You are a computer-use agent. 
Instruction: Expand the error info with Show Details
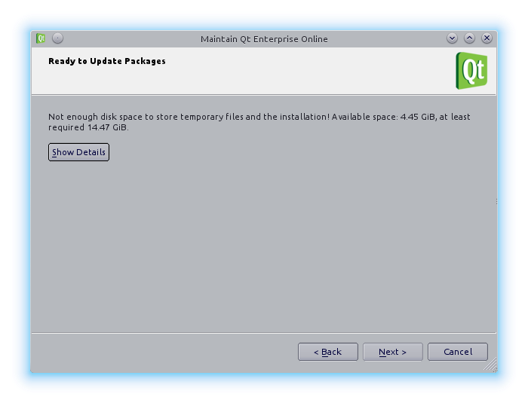coord(78,152)
